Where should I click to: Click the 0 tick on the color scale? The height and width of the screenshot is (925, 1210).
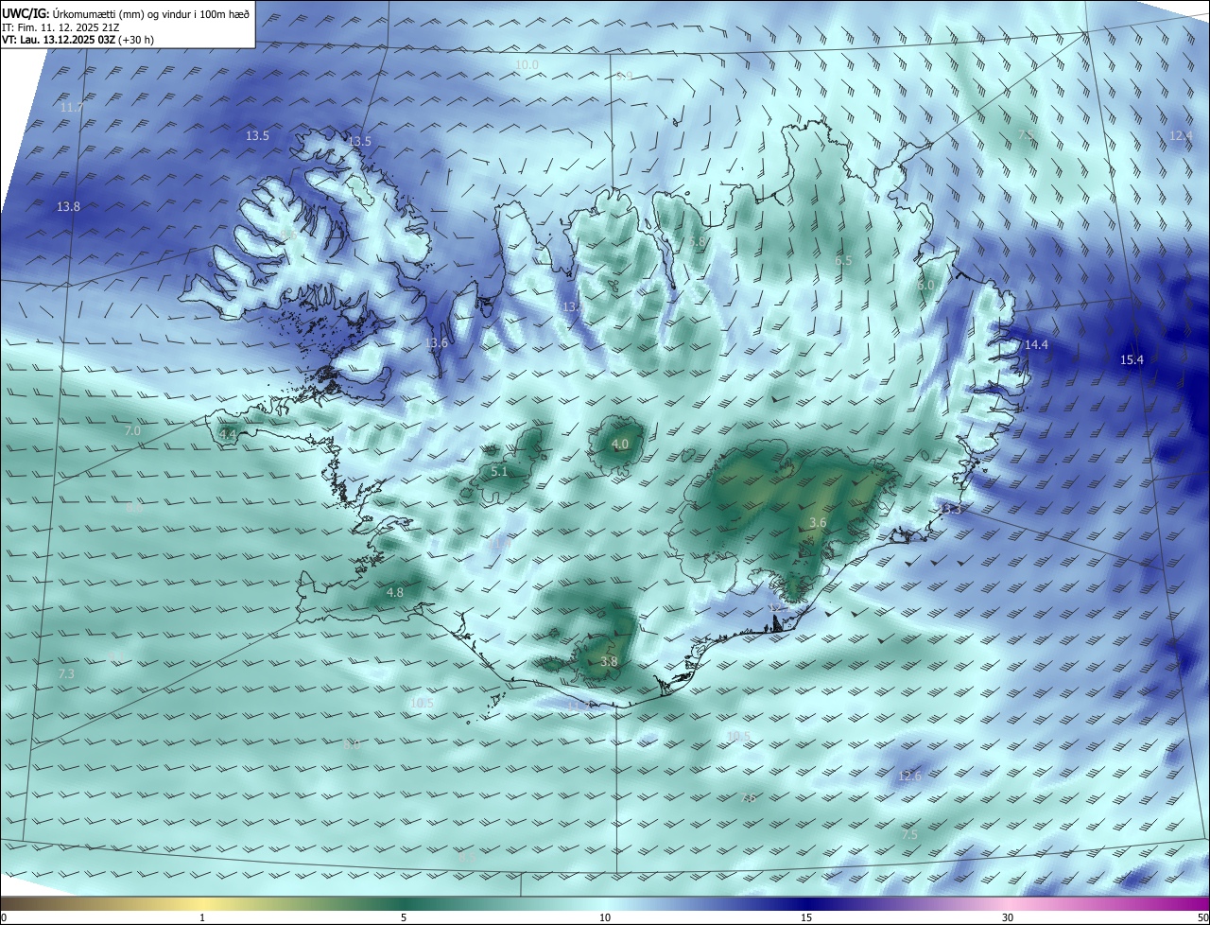click(x=4, y=917)
